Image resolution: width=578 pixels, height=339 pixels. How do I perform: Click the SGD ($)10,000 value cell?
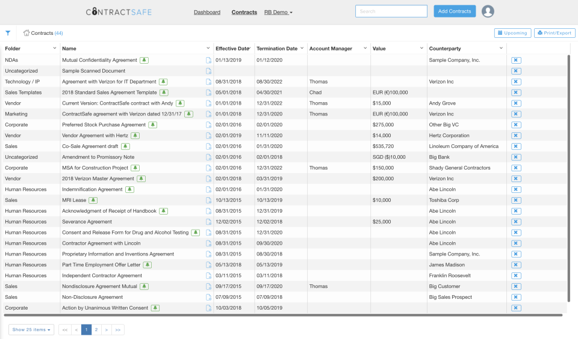tap(389, 157)
